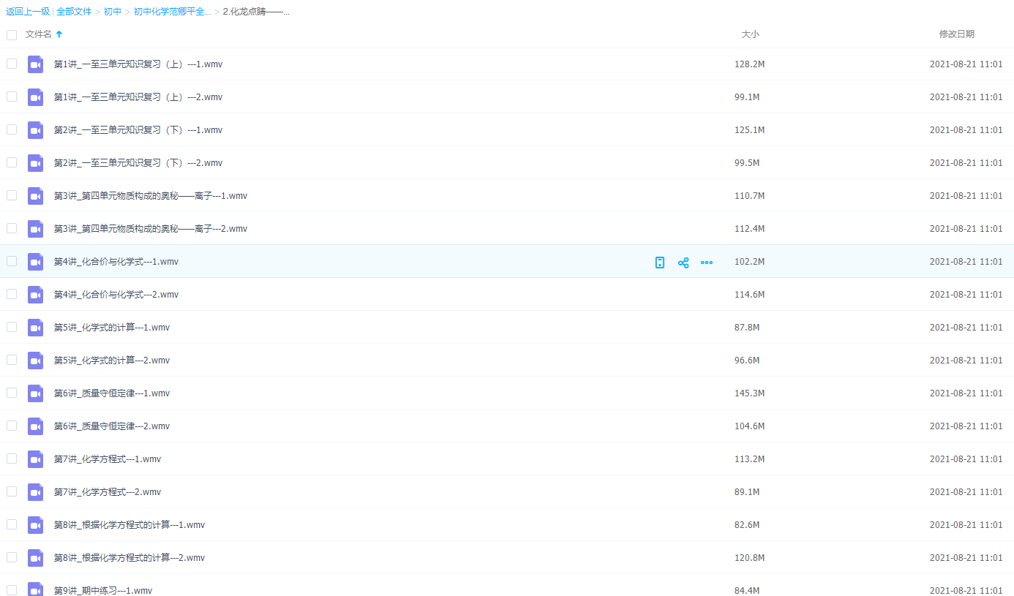Click video icon of 第7讲_化学方程式---1.wmv
Screen dimensions: 1014x596
point(36,459)
